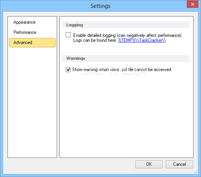Click the checkmark of the Warnings option

tap(68, 70)
